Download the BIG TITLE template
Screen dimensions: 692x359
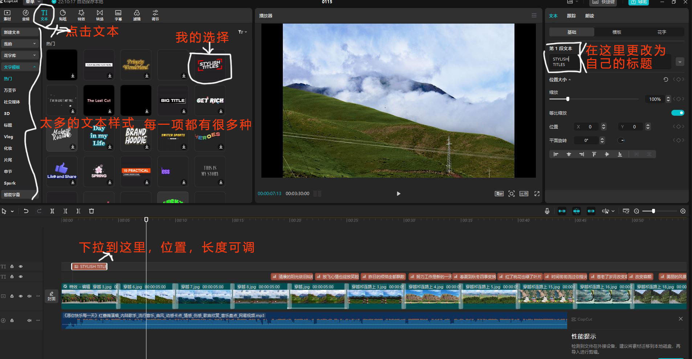[x=184, y=111]
